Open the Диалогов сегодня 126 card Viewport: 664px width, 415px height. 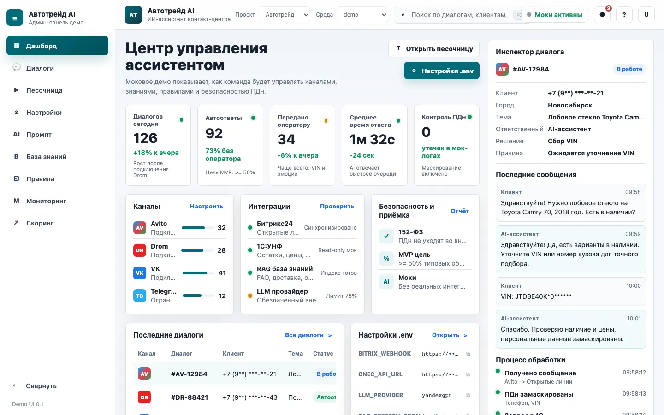coord(158,145)
